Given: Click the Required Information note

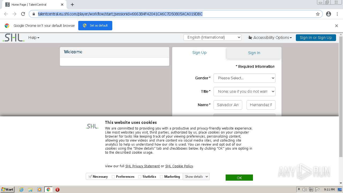Looking at the screenshot, I should (255, 66).
